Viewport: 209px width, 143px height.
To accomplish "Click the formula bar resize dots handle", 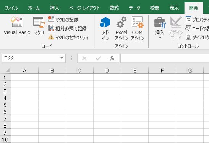I will [71, 58].
